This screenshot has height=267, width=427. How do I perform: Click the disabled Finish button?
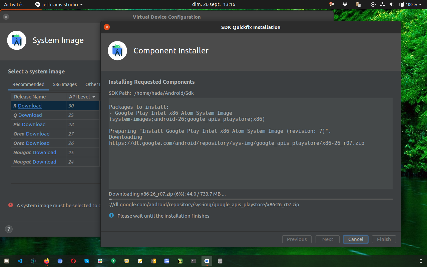[x=384, y=239]
